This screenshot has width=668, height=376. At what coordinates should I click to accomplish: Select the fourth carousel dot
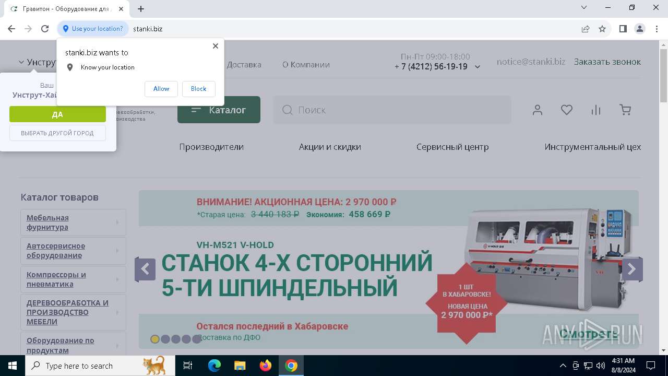(186, 339)
